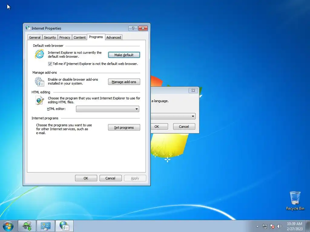Screen dimensions: 310x232
Task: Click the Apply button
Action: 135,178
